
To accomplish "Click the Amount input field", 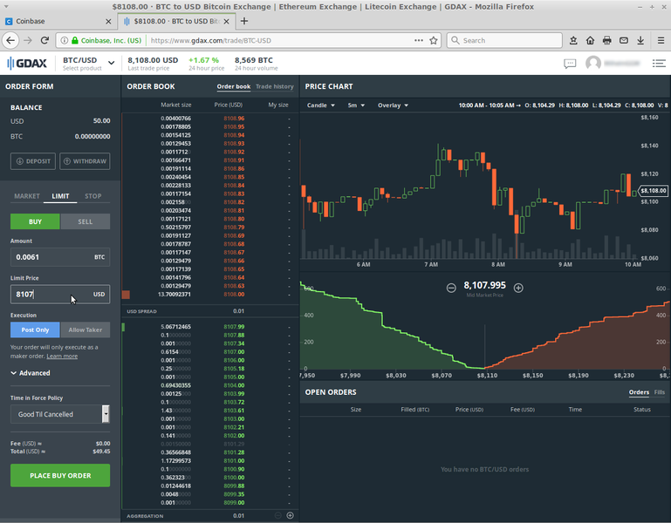I will pos(60,257).
